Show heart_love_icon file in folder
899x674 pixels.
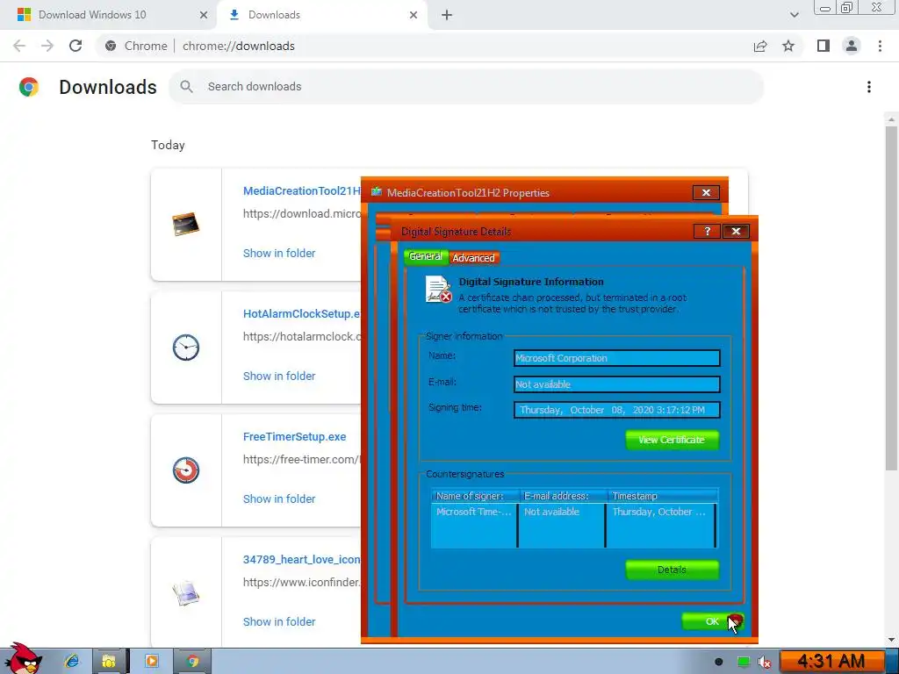(x=279, y=622)
